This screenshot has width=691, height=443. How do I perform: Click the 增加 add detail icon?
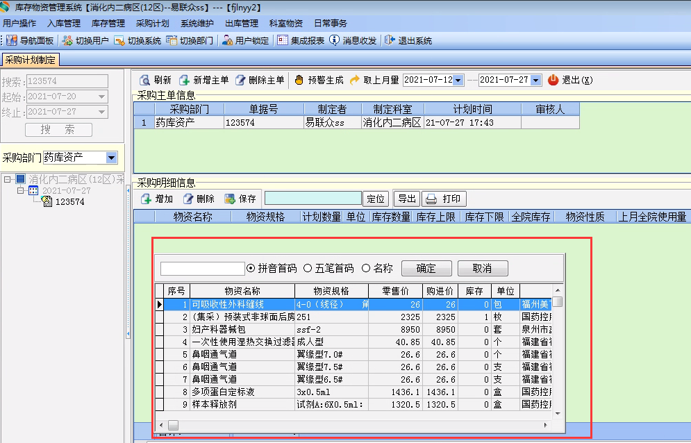(147, 199)
